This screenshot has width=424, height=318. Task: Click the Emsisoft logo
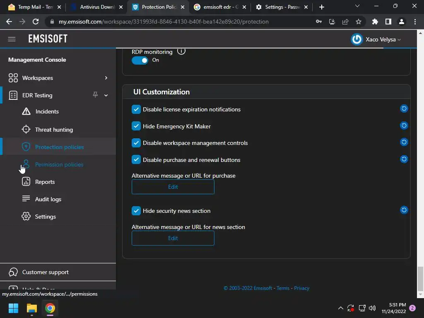(x=48, y=39)
